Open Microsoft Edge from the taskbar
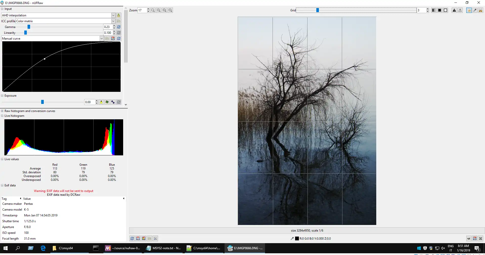Screen dimensions: 485x255 click(43, 248)
